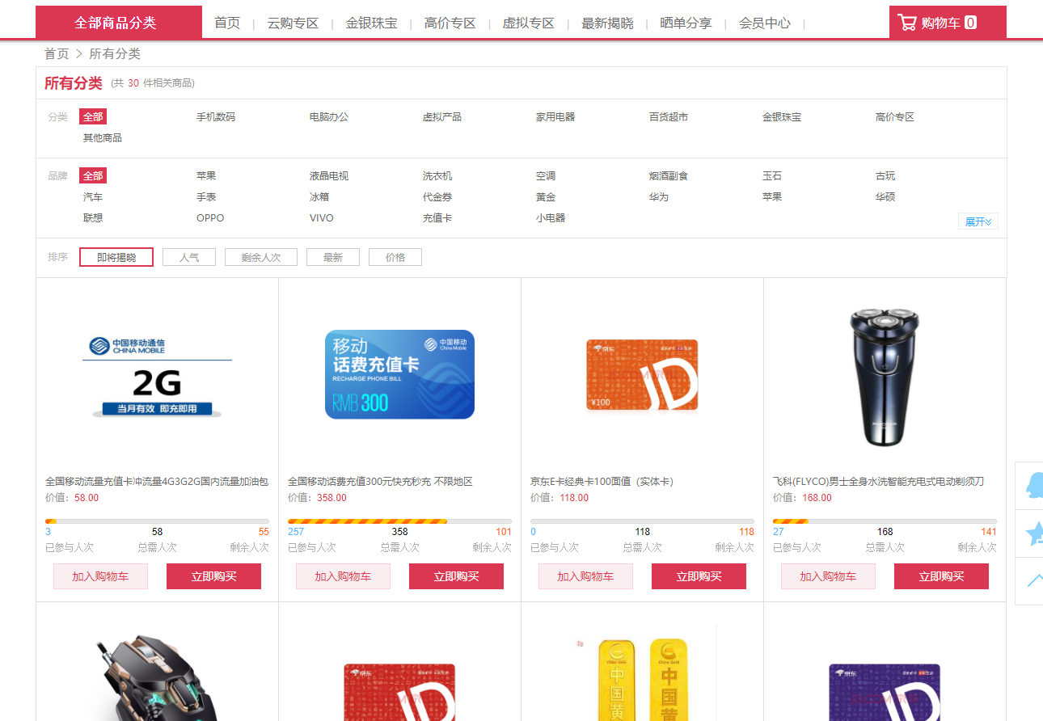
Task: Filter category by 家用电器
Action: coord(555,116)
